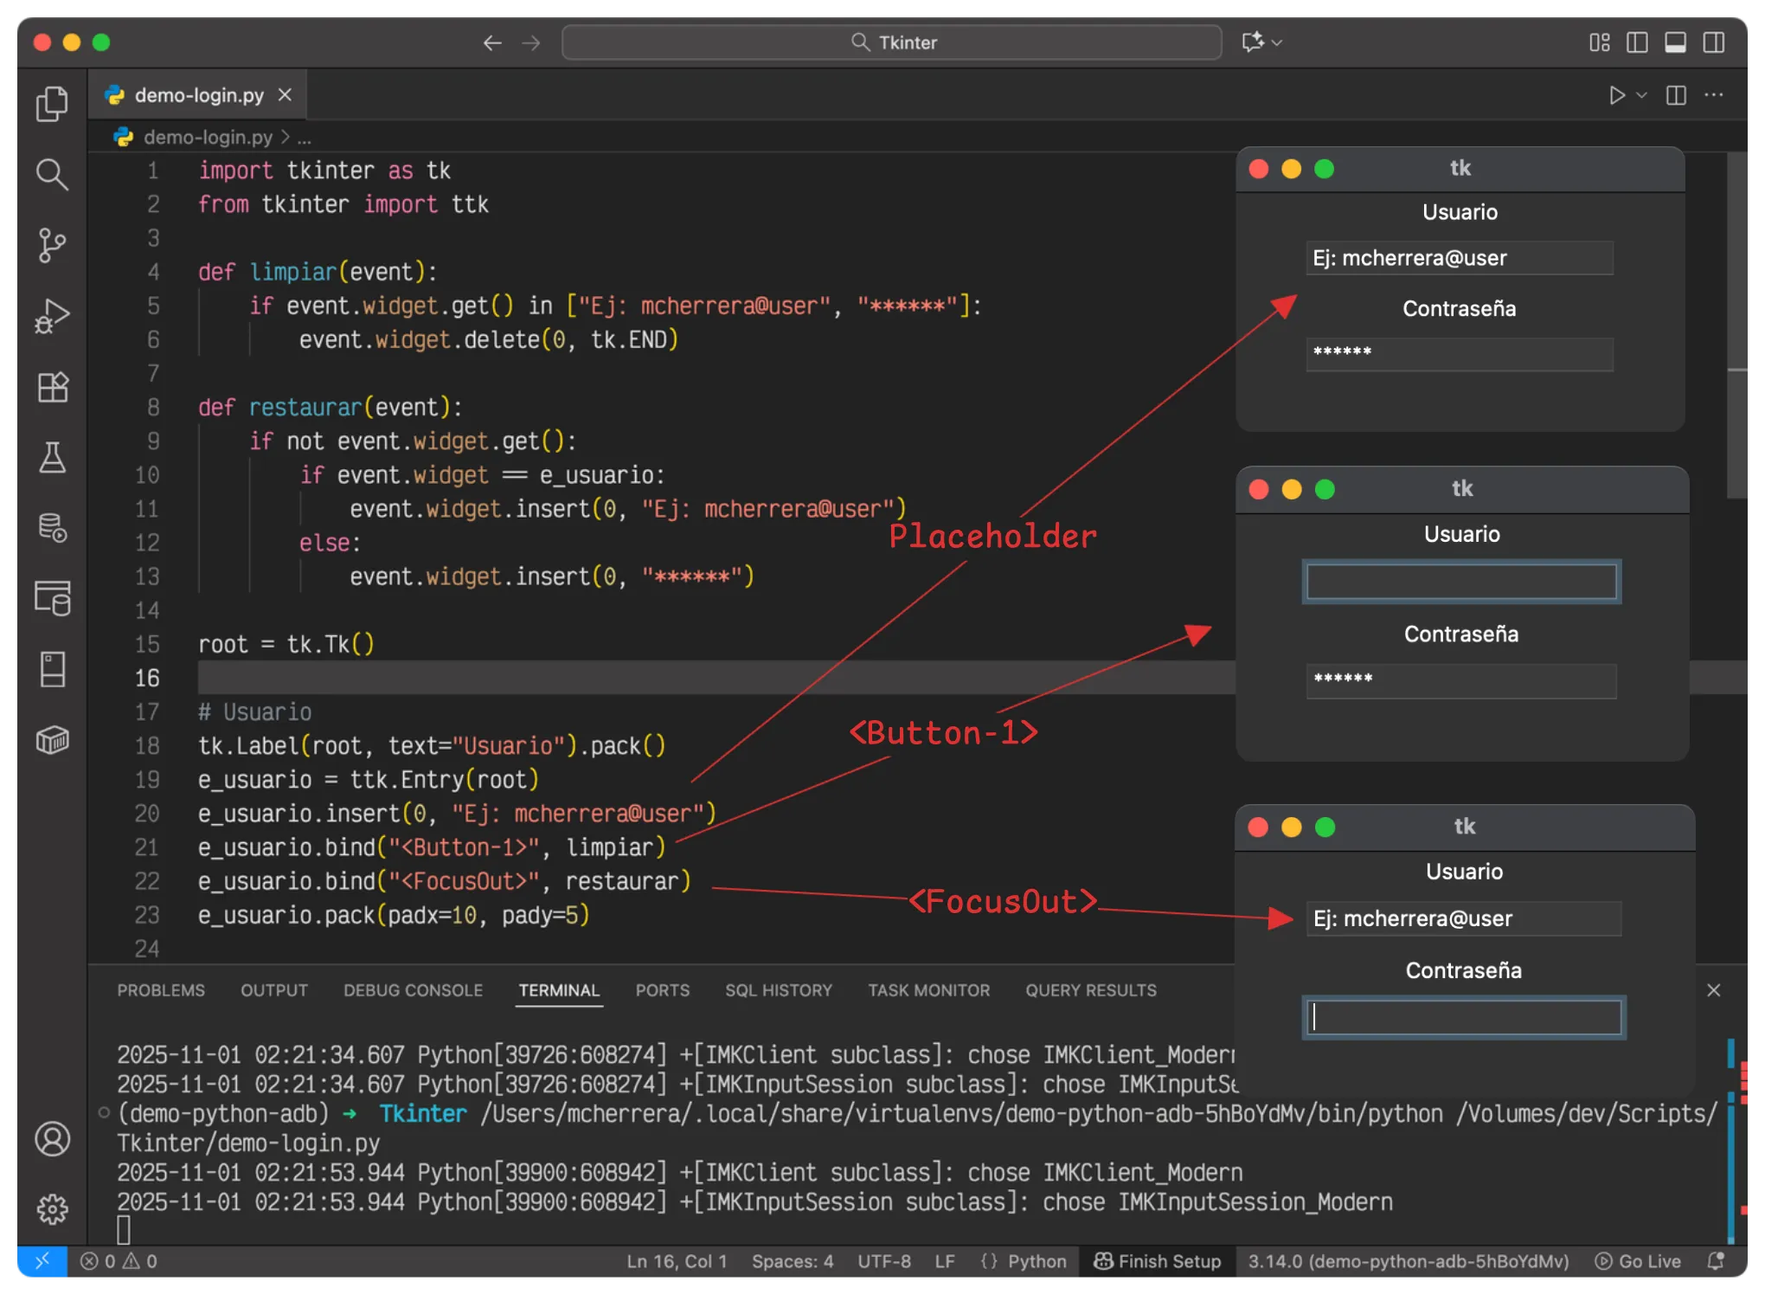Toggle the bottom panel layout button
1765x1294 pixels.
point(1675,42)
